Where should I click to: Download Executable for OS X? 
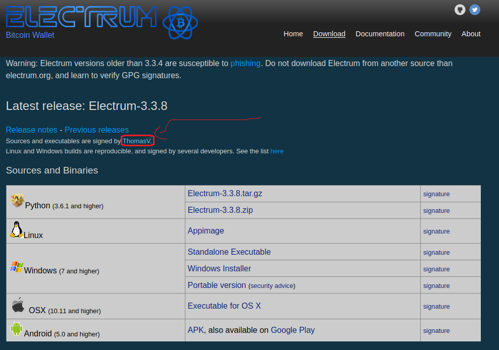pos(224,306)
